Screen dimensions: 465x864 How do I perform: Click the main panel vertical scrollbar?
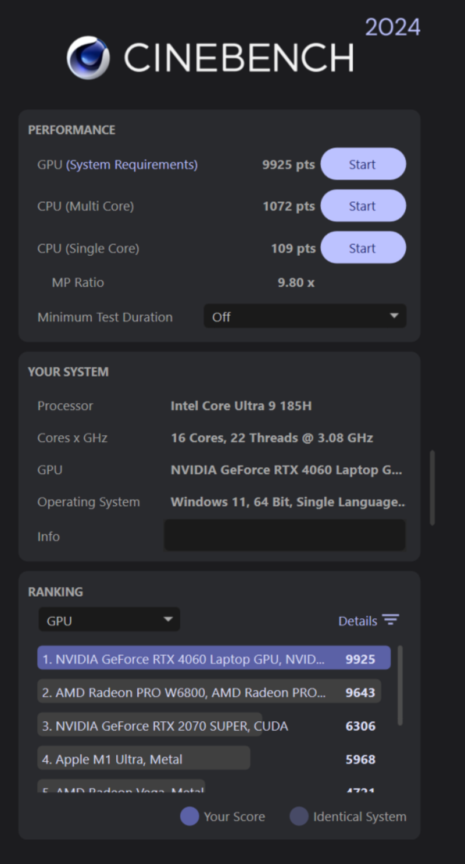(432, 487)
